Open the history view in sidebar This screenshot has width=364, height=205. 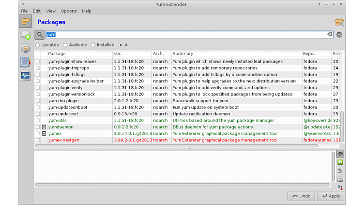(x=25, y=62)
